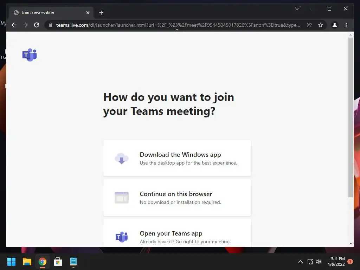Click the share this page icon
This screenshot has width=360, height=270.
coord(309,25)
